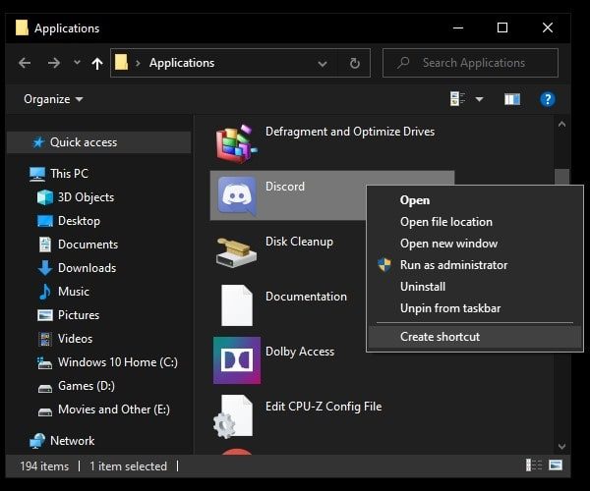Click the title bar folder icon
The width and height of the screenshot is (590, 491).
[x=22, y=27]
